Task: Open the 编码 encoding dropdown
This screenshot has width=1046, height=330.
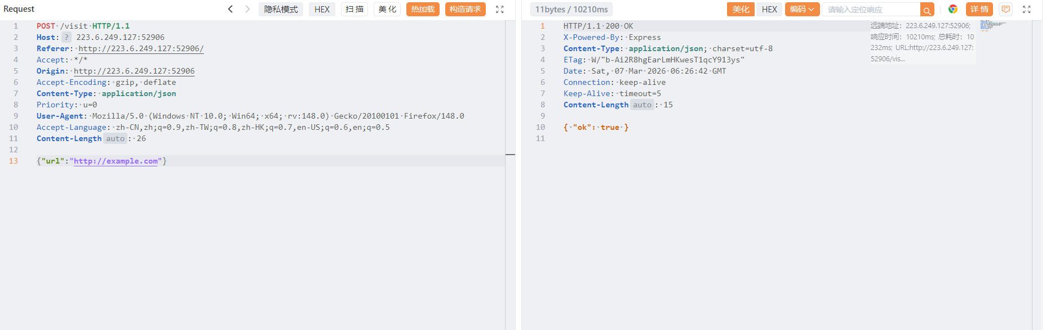Action: (x=802, y=10)
